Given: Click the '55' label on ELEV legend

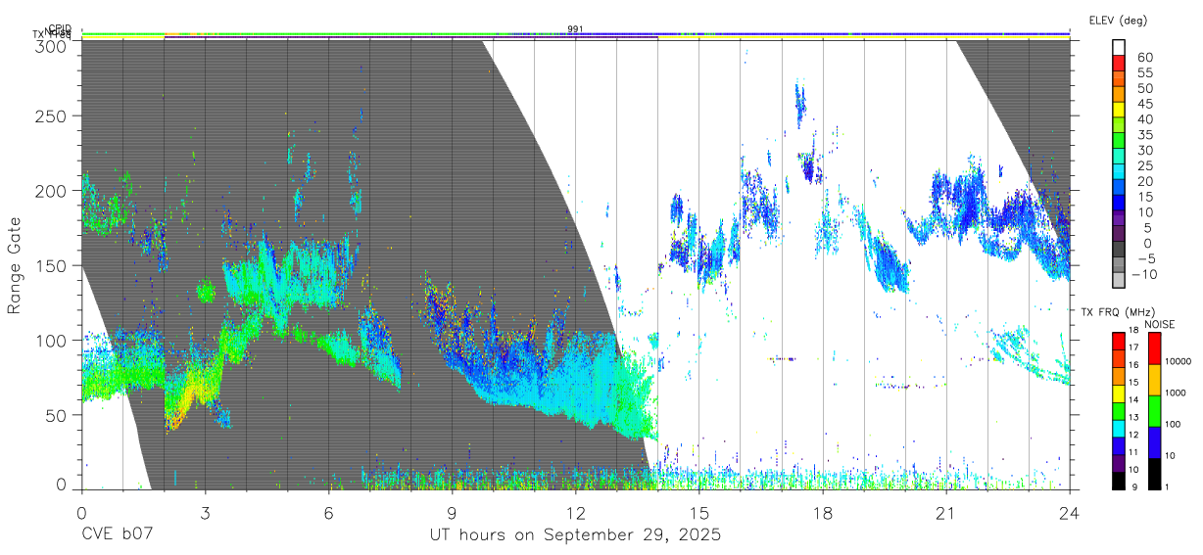Looking at the screenshot, I should click(x=1144, y=72).
